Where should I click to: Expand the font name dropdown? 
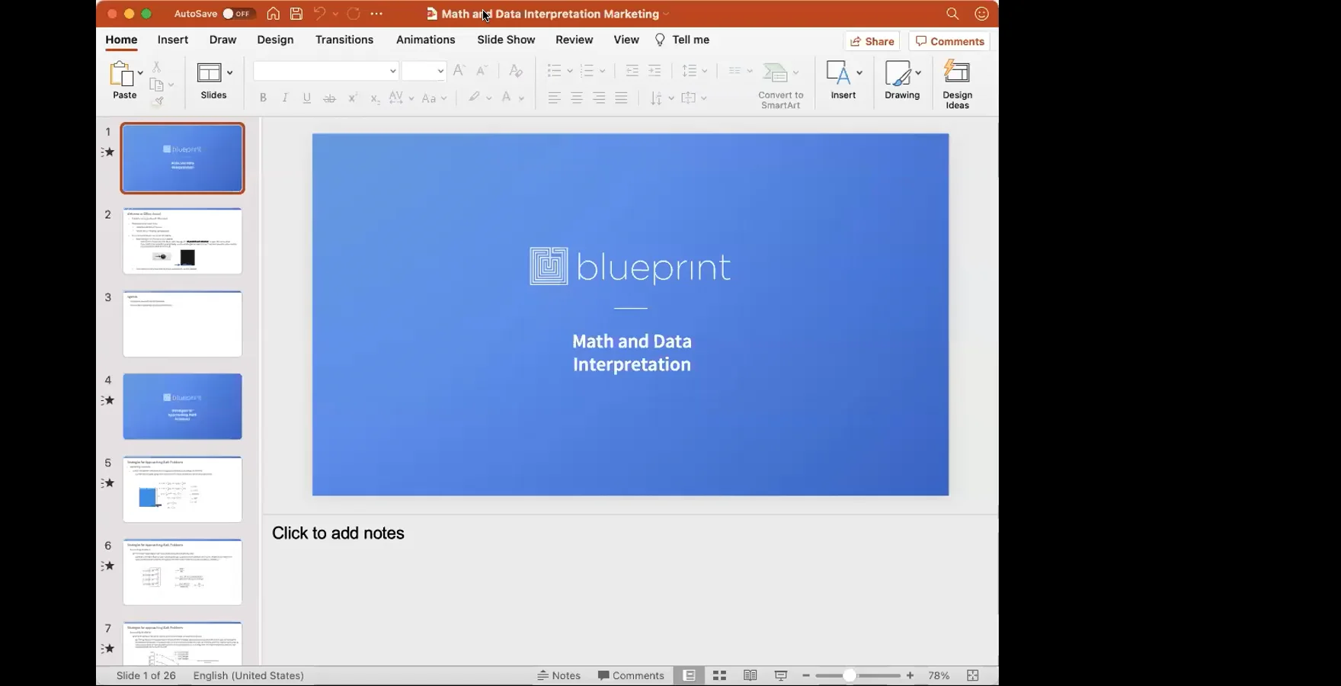(x=392, y=71)
